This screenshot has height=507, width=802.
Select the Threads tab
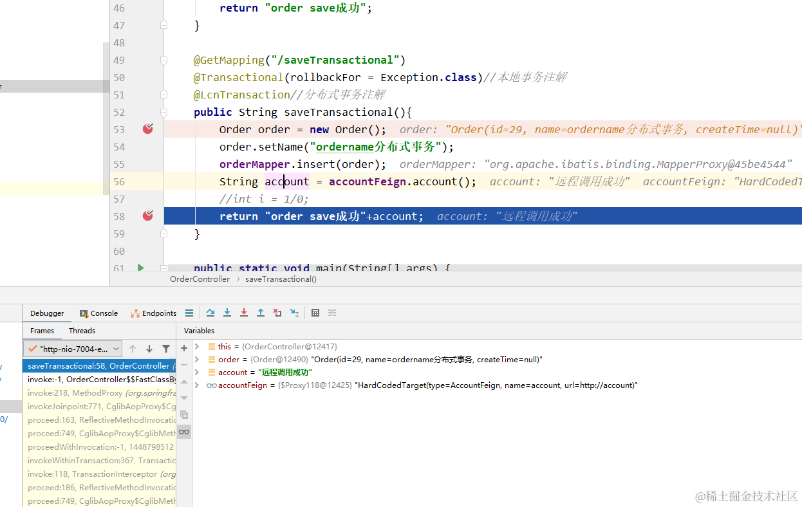[x=82, y=331]
